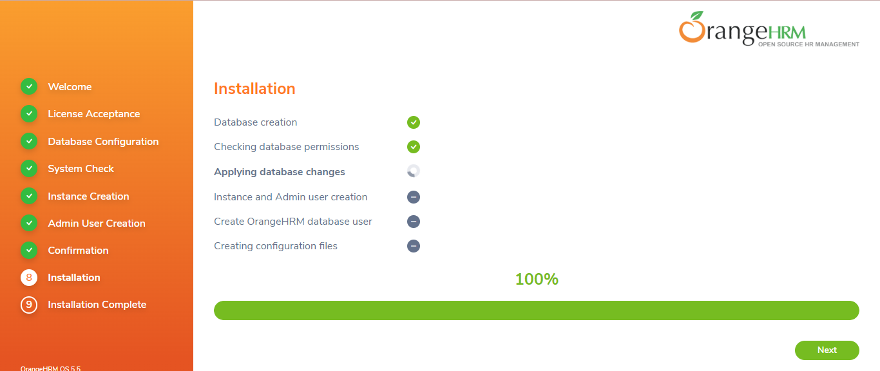The image size is (880, 371).
Task: Click the check icon next to System Check step
Action: [x=29, y=168]
